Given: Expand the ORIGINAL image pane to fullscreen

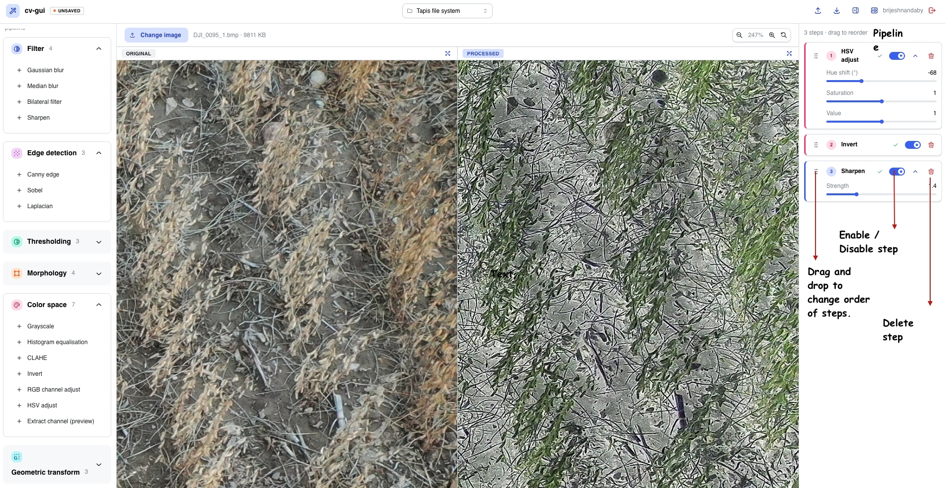Looking at the screenshot, I should (448, 53).
